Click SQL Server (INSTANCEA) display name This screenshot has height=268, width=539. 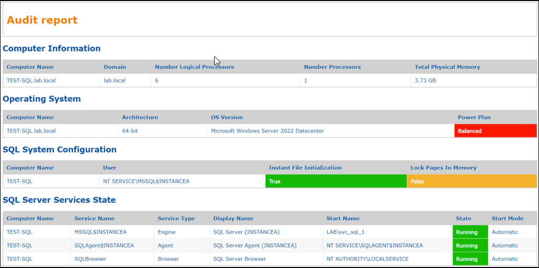(x=246, y=232)
